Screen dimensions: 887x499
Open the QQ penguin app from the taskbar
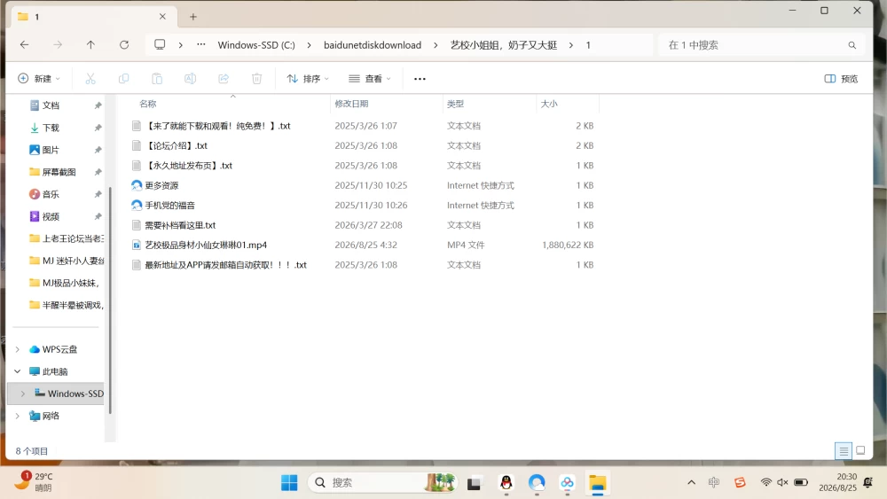(506, 483)
